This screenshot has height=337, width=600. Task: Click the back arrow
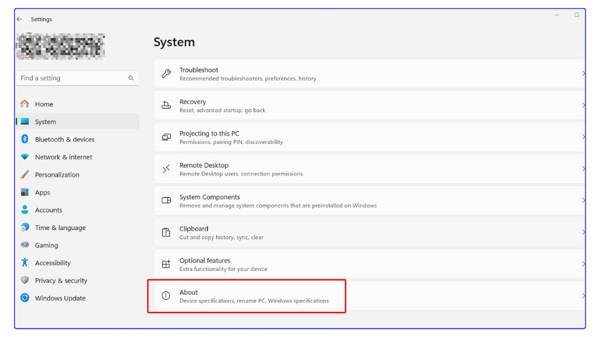[19, 19]
